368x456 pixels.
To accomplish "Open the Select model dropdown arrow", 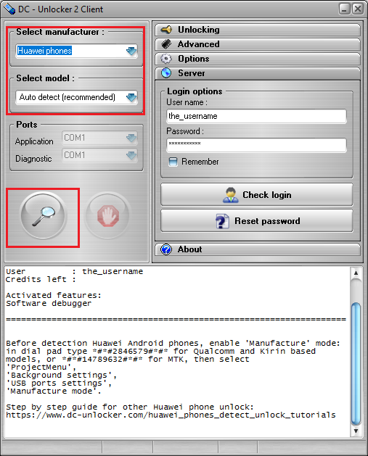I will point(131,97).
